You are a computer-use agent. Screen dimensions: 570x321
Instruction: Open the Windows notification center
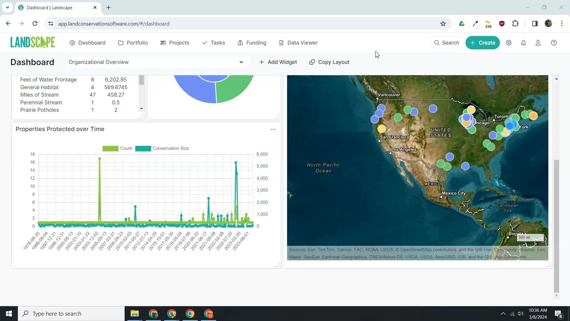tap(558, 314)
